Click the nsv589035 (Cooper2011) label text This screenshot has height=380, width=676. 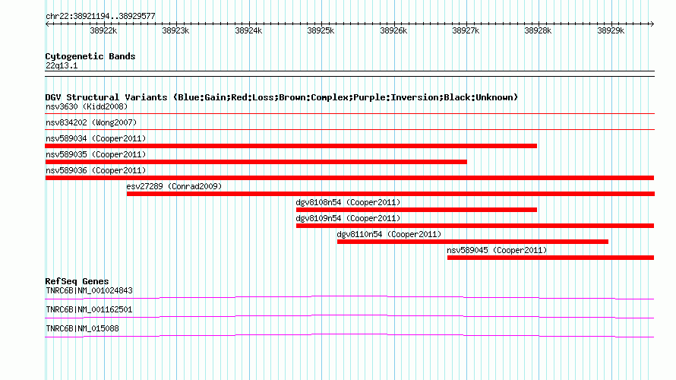(x=96, y=154)
